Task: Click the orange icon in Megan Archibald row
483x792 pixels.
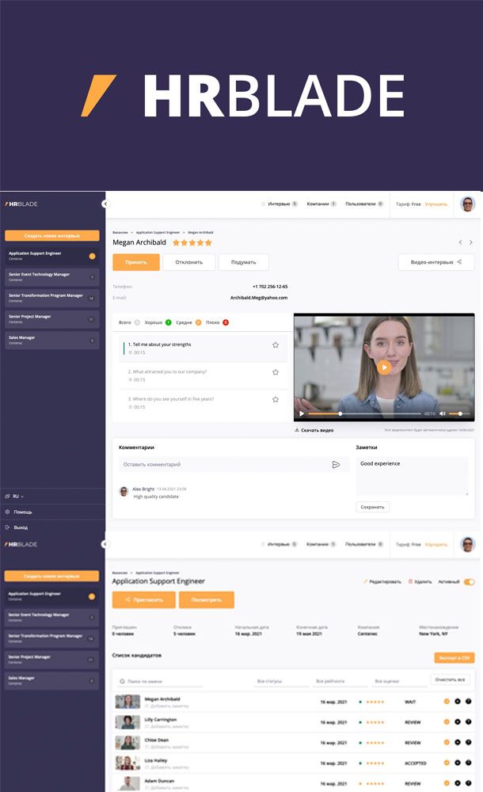Action: point(447,702)
